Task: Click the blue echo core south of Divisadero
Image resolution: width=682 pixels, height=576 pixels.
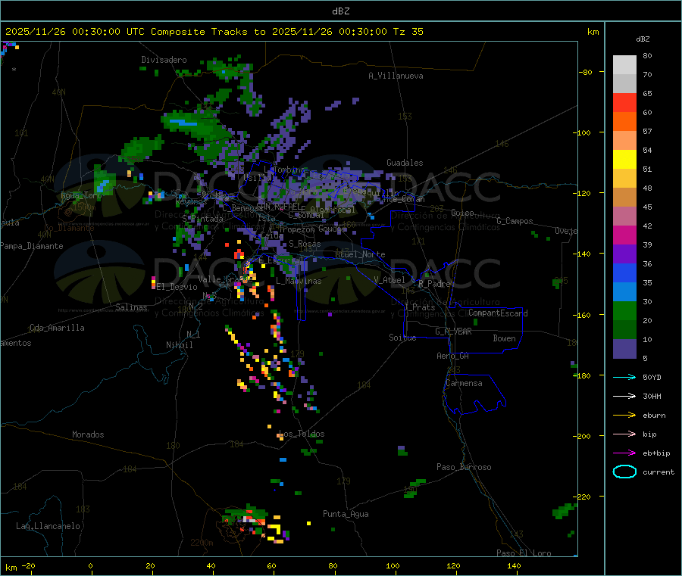Action: coord(183,123)
